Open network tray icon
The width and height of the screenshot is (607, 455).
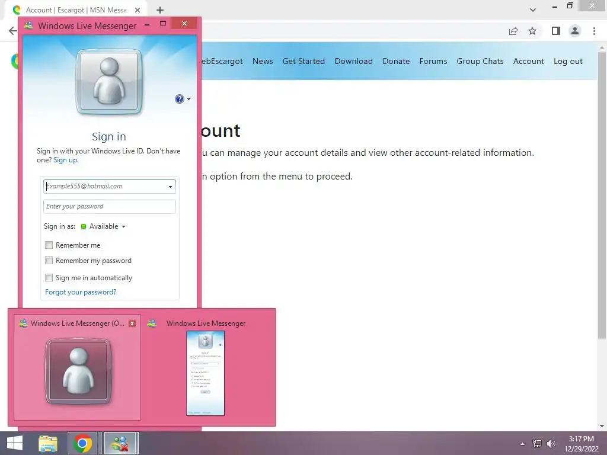tap(537, 444)
